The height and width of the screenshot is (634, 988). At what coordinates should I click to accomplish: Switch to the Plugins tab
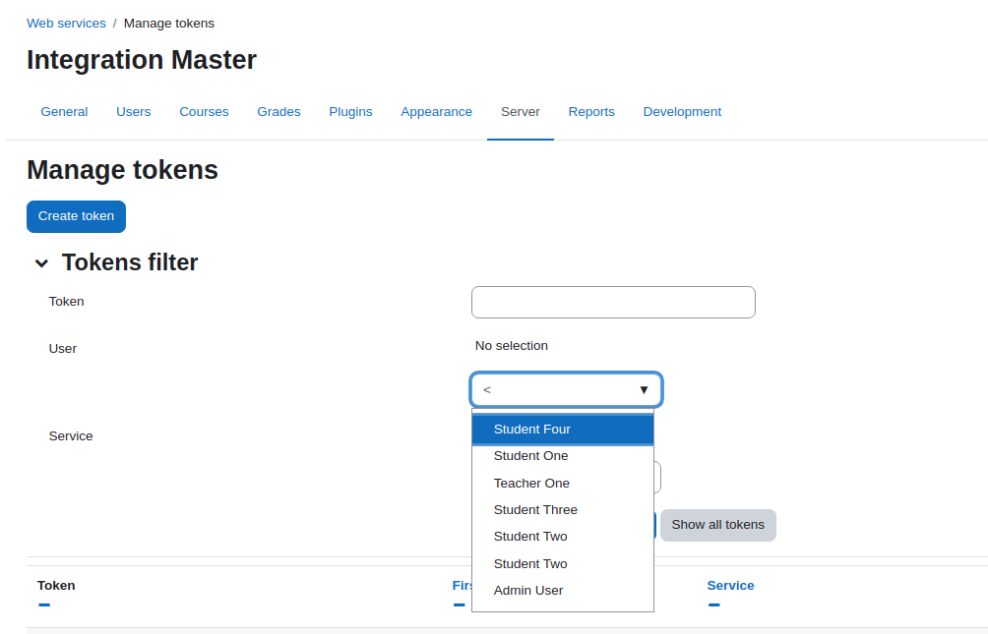[x=350, y=112]
